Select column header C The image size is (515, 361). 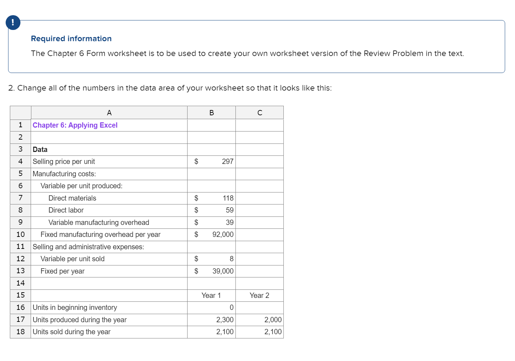coord(259,112)
